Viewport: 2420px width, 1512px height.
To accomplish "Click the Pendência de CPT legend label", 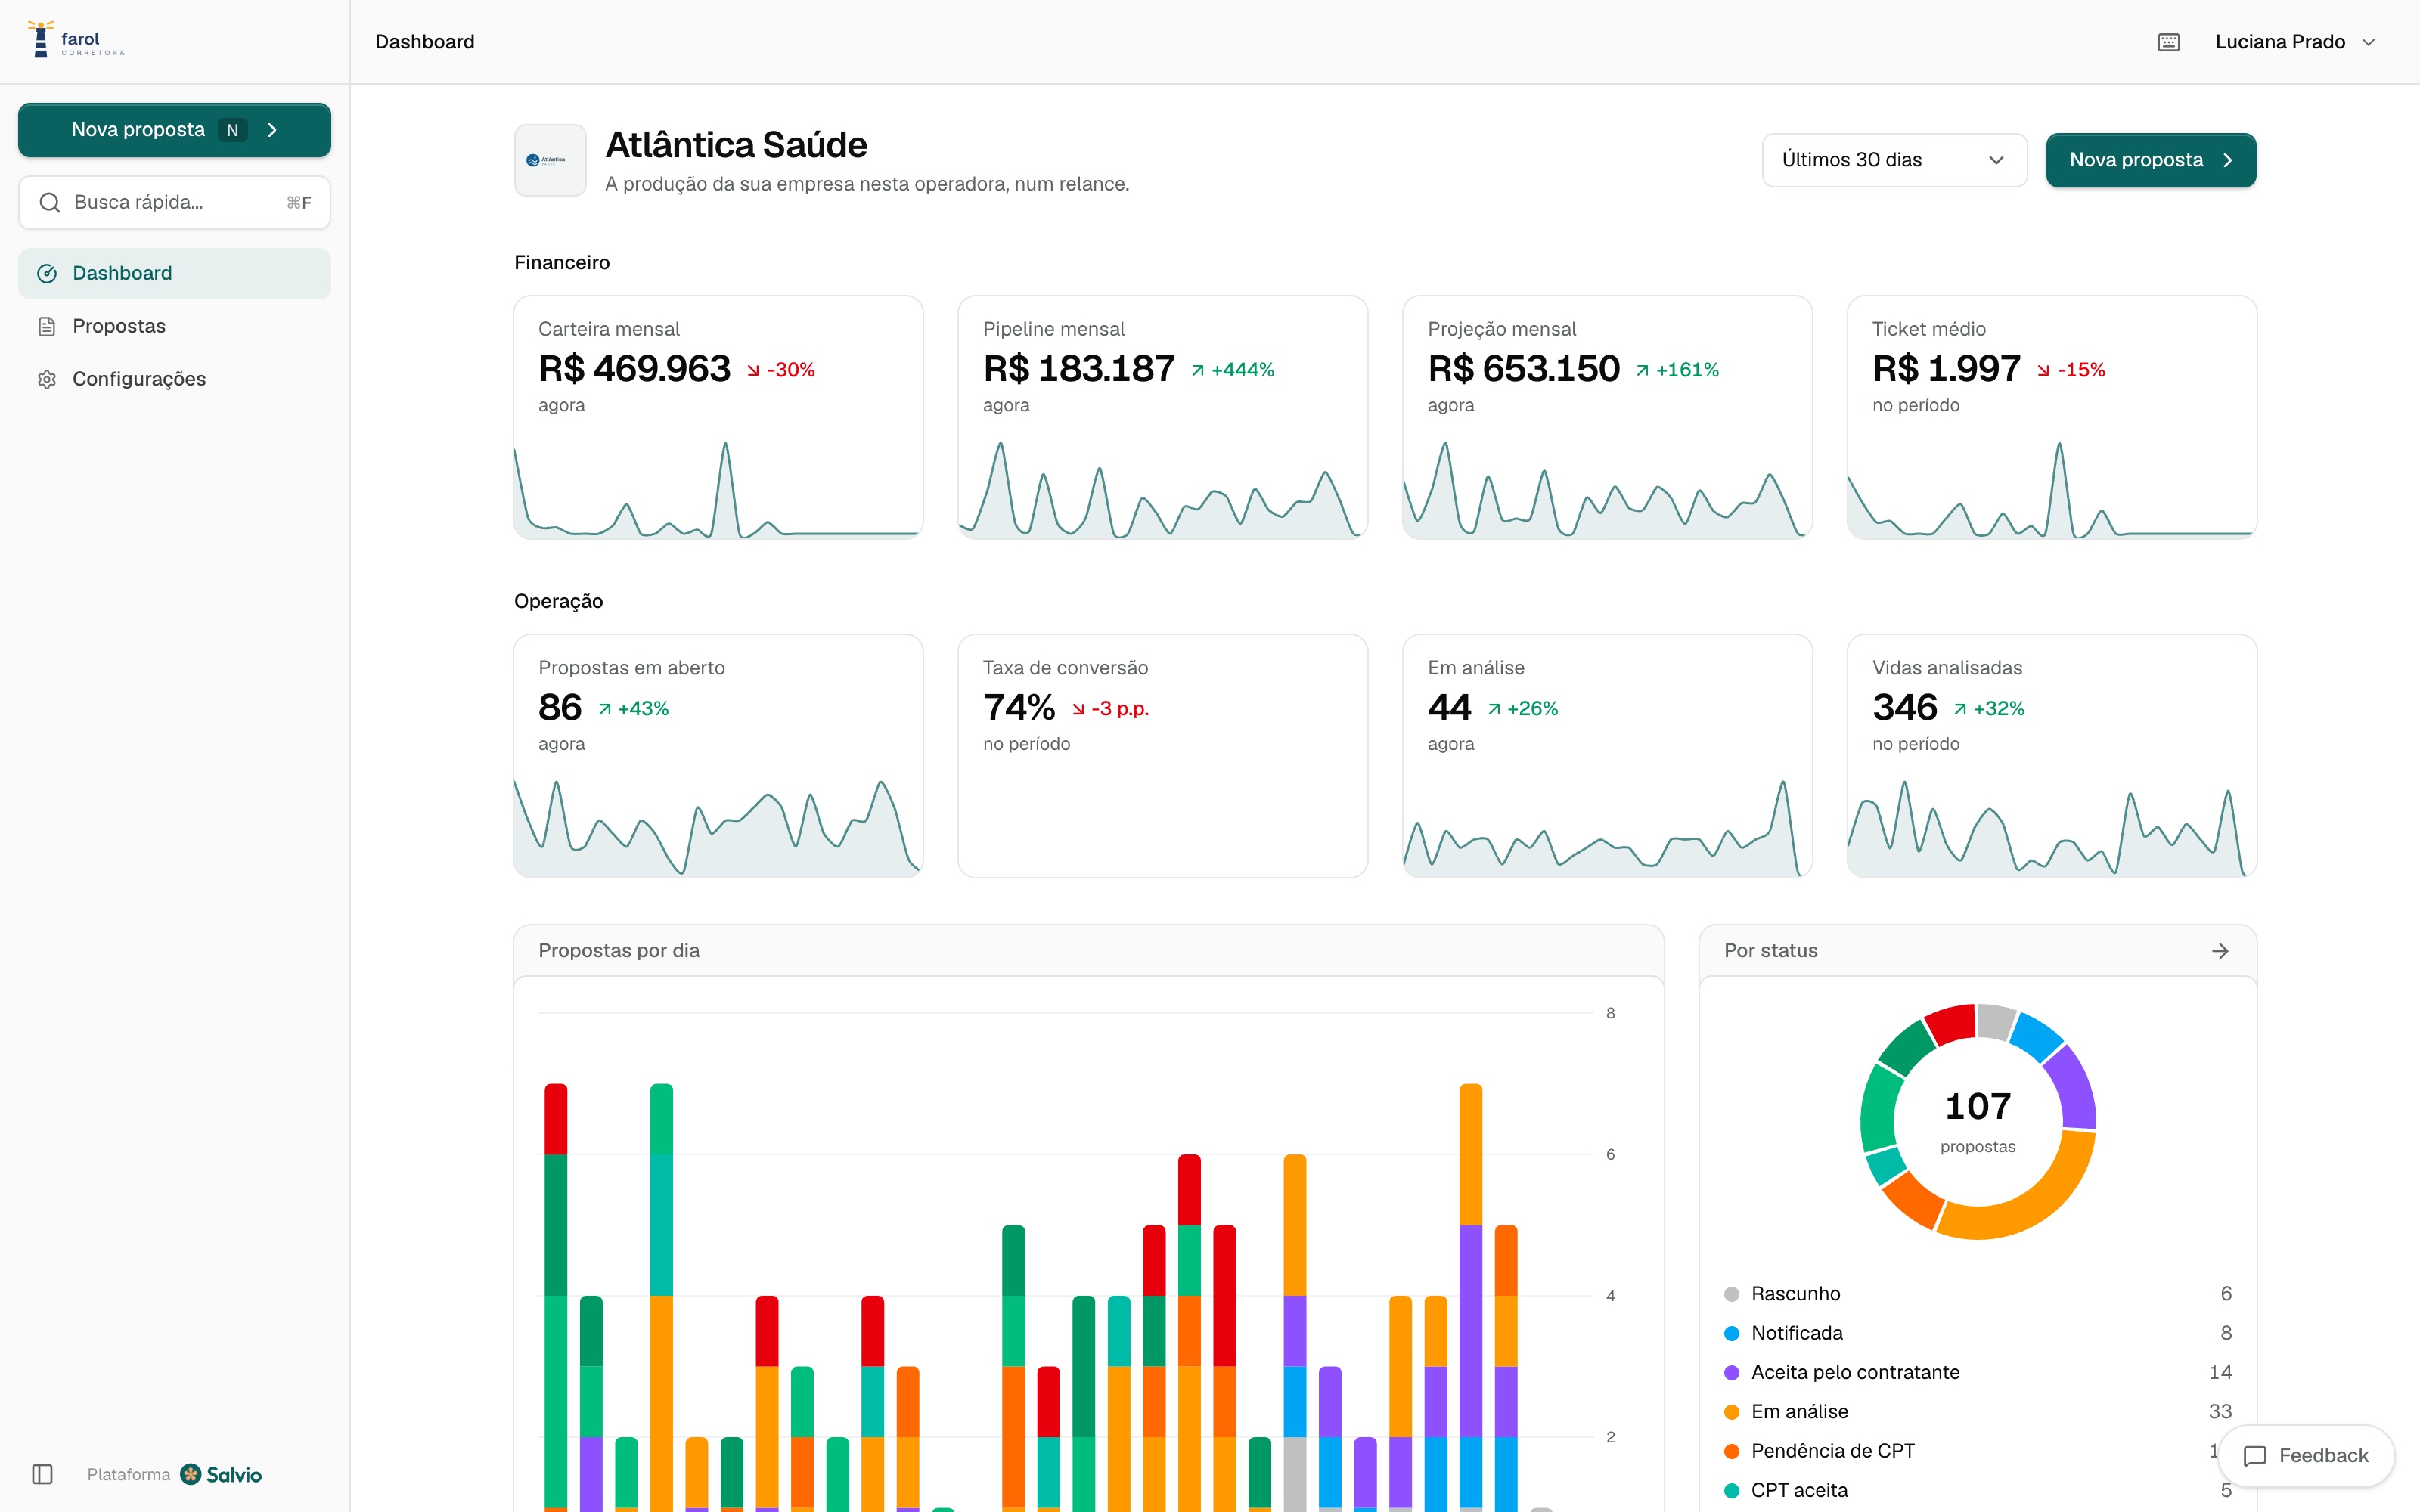I will click(x=1832, y=1451).
